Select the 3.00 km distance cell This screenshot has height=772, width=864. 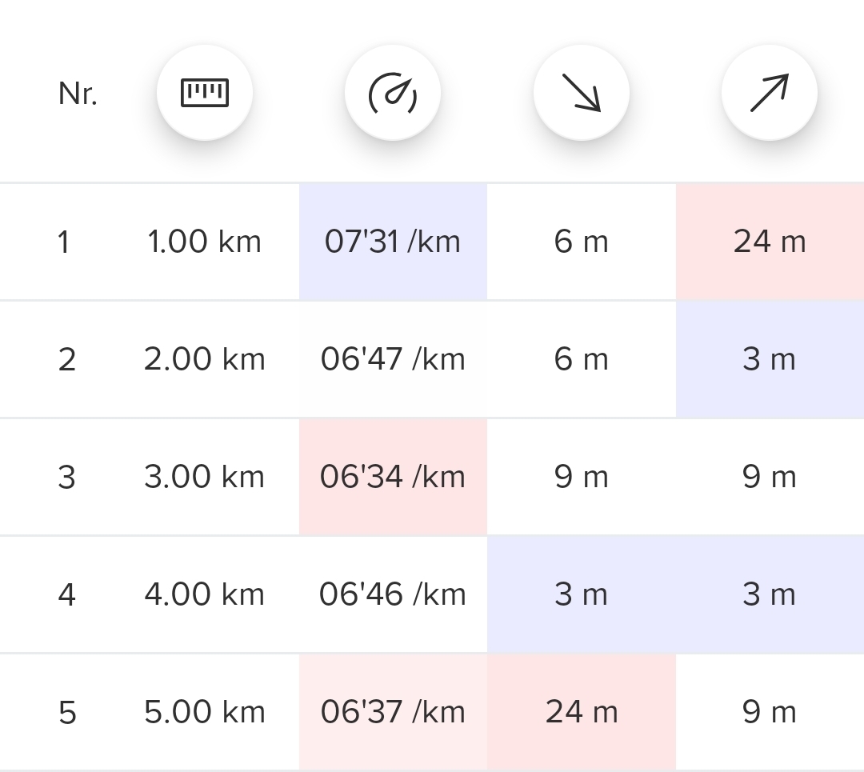205,477
